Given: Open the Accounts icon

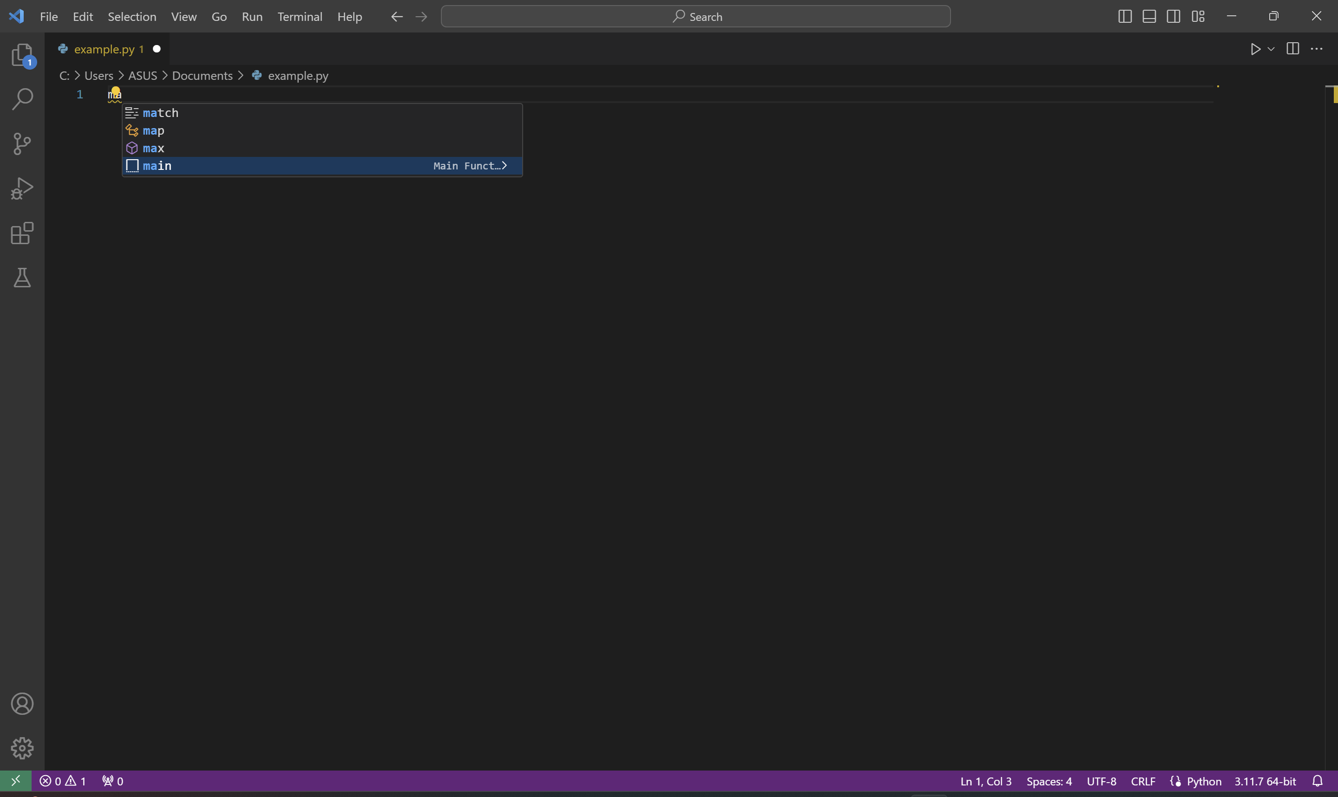Looking at the screenshot, I should click(22, 704).
